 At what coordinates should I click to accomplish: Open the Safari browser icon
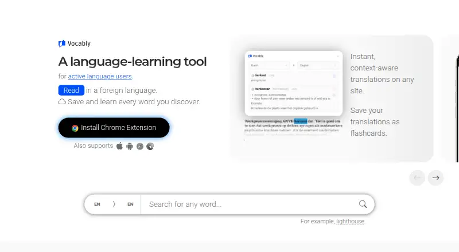[140, 146]
